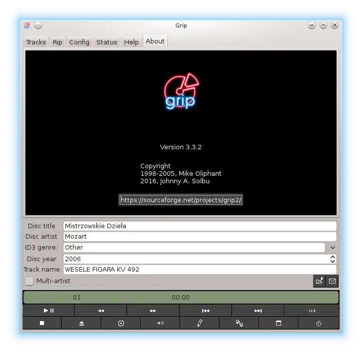Expand the ID3 genre dropdown
Screen dimensions: 362x353
333,248
